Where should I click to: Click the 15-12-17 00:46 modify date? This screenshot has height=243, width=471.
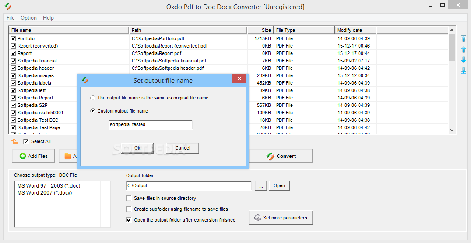(x=354, y=46)
